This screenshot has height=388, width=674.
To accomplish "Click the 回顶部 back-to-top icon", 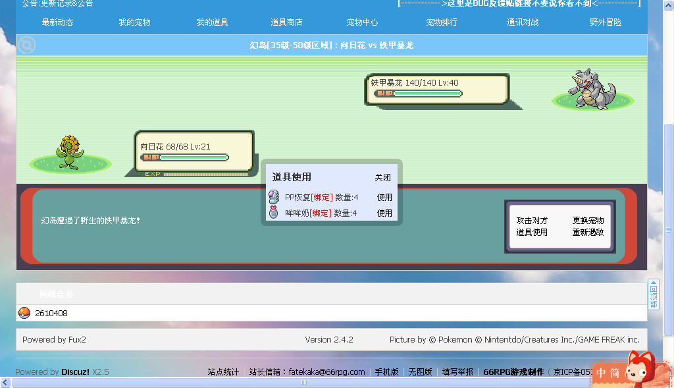I will click(654, 294).
